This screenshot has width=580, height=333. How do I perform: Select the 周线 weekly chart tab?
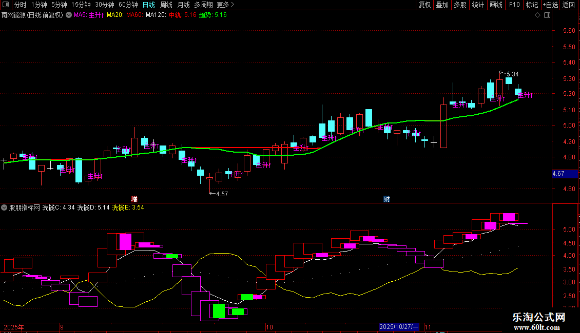click(166, 5)
